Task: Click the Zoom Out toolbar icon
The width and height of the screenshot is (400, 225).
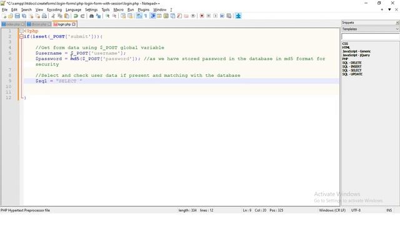Action: click(114, 16)
